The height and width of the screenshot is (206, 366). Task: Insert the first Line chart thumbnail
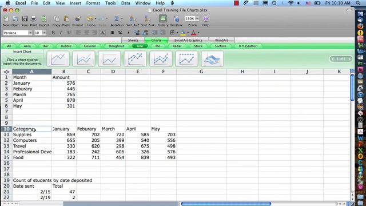click(58, 59)
